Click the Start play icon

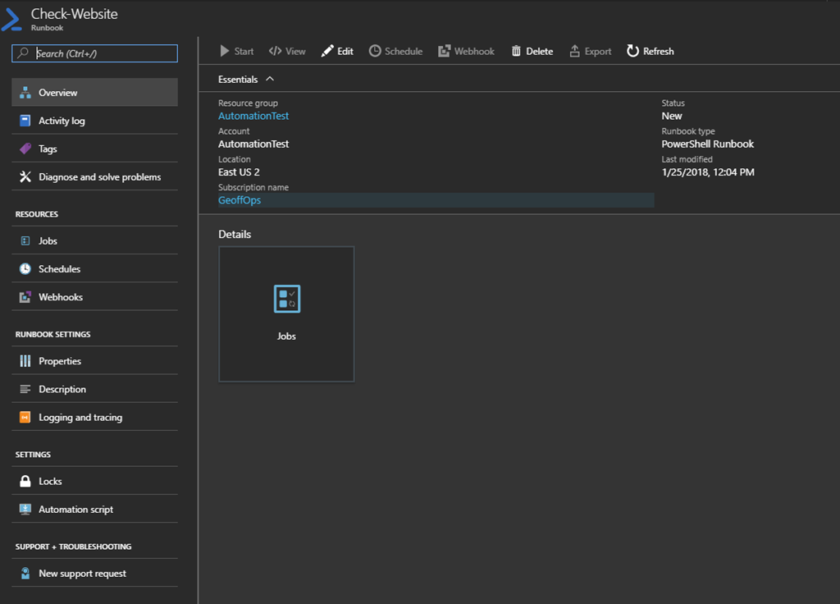click(225, 51)
